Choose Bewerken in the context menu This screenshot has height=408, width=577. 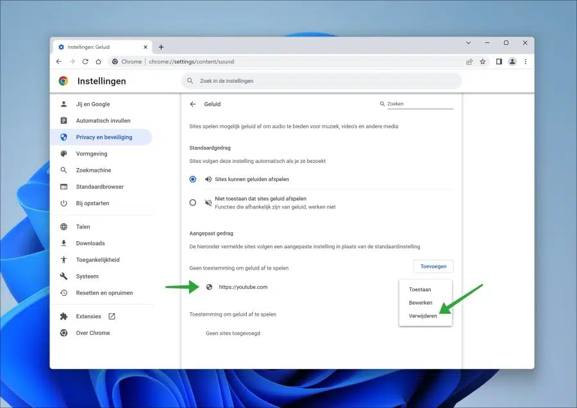(x=426, y=303)
